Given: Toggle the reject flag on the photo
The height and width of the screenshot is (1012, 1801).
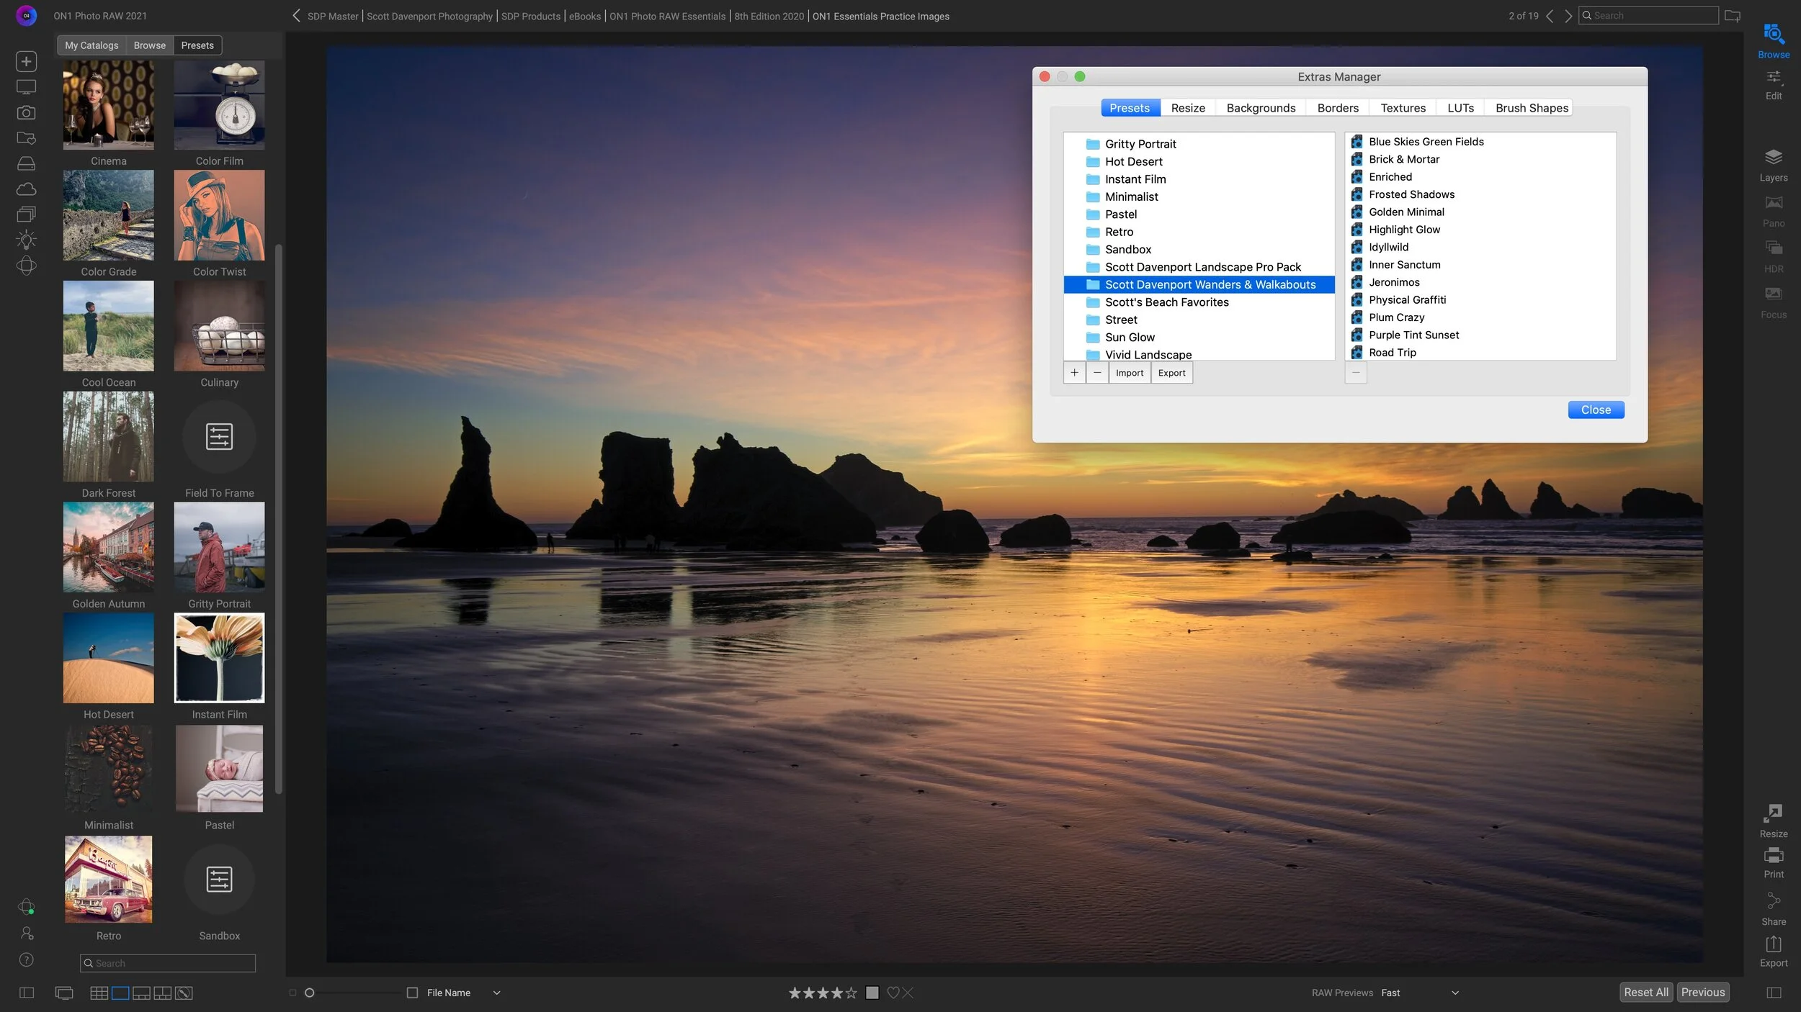Looking at the screenshot, I should click(x=908, y=993).
